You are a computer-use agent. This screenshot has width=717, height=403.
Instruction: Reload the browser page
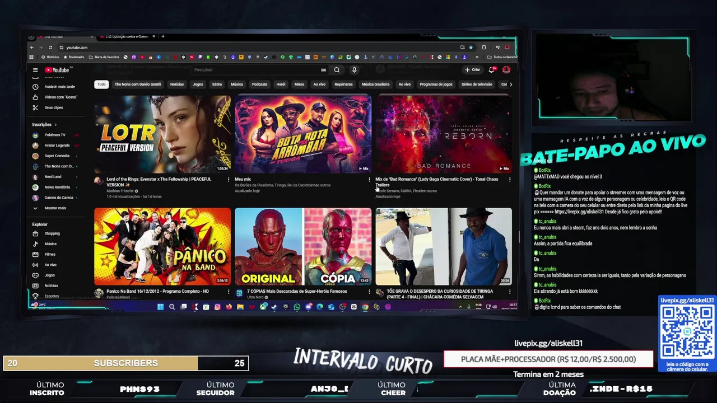[x=50, y=48]
